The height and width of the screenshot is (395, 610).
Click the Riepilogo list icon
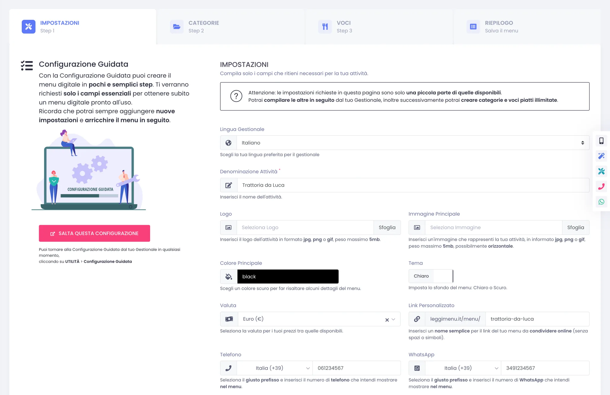coord(473,27)
